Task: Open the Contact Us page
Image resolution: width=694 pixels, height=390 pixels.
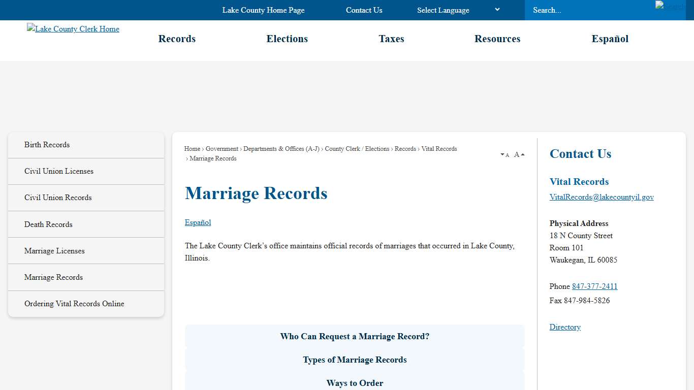Action: [364, 10]
